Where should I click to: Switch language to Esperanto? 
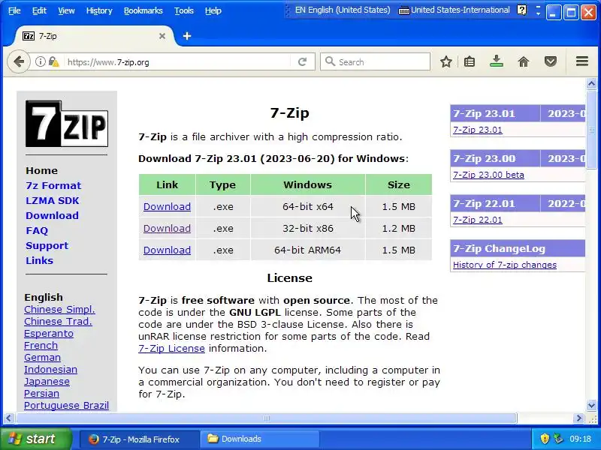tap(49, 334)
